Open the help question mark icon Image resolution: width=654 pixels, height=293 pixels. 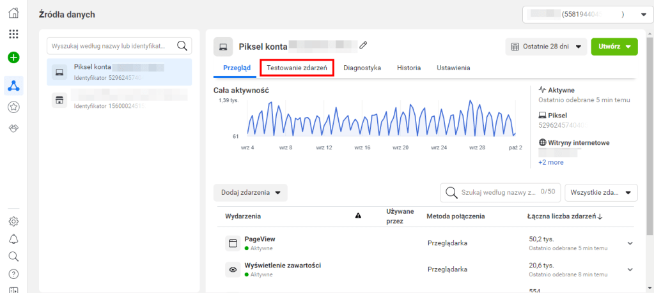click(x=13, y=274)
